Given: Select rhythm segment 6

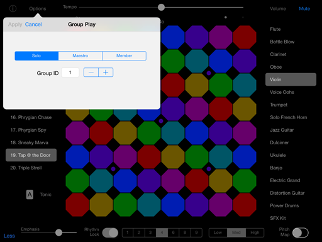Looking at the screenshot, I should tap(173, 233).
